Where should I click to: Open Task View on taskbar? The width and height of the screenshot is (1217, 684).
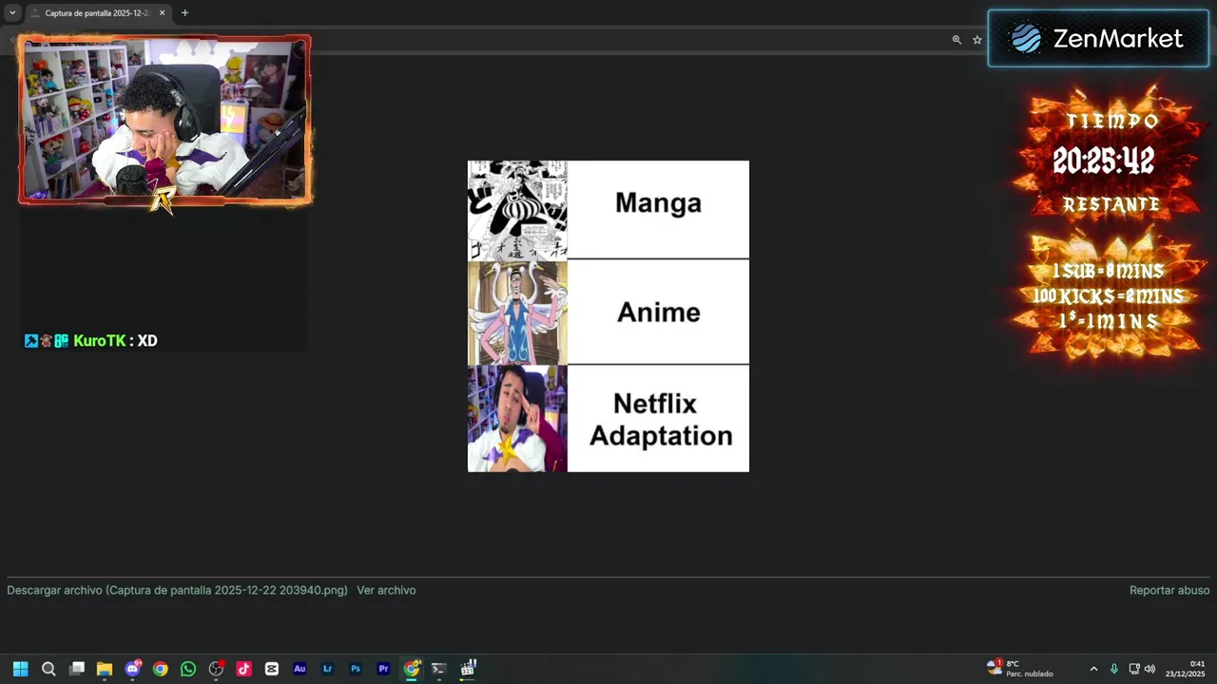coord(77,669)
